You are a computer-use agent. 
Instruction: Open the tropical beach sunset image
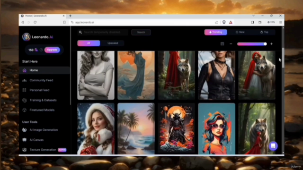pos(136,128)
